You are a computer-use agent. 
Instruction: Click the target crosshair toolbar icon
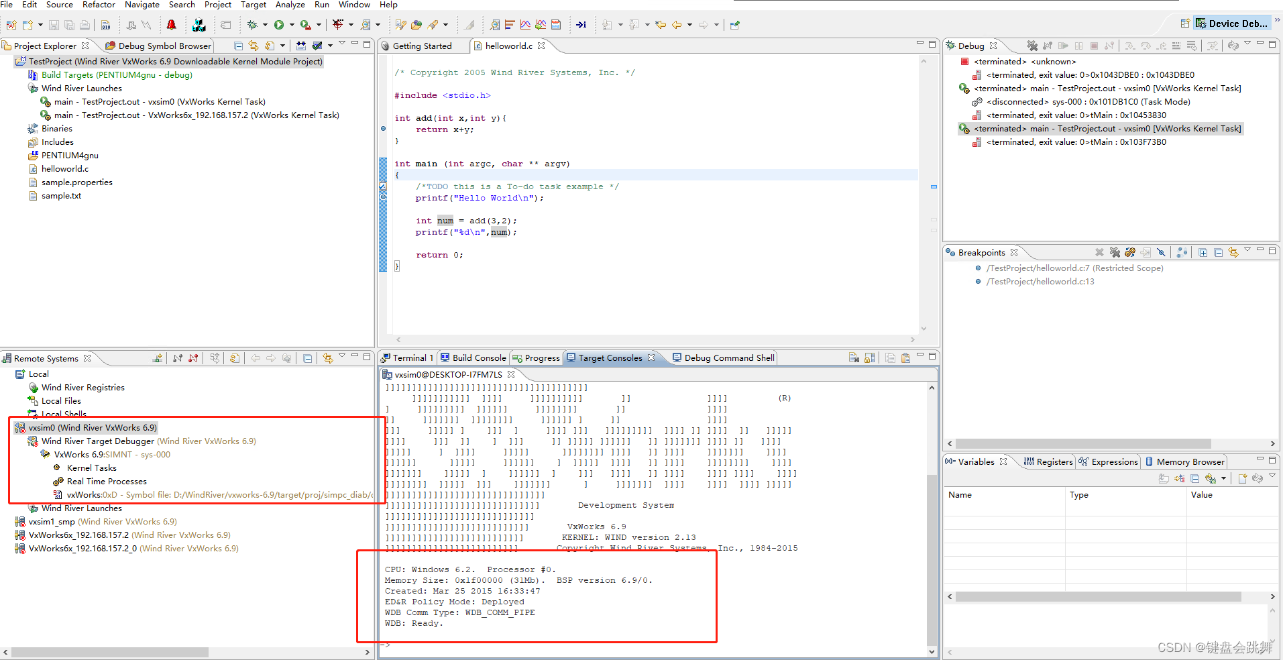[338, 25]
